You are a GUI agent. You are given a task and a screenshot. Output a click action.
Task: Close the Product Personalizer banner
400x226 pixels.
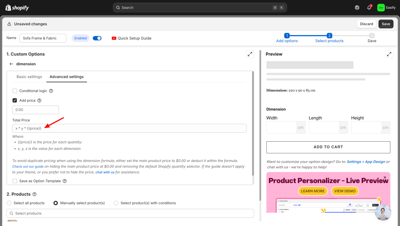point(385,178)
